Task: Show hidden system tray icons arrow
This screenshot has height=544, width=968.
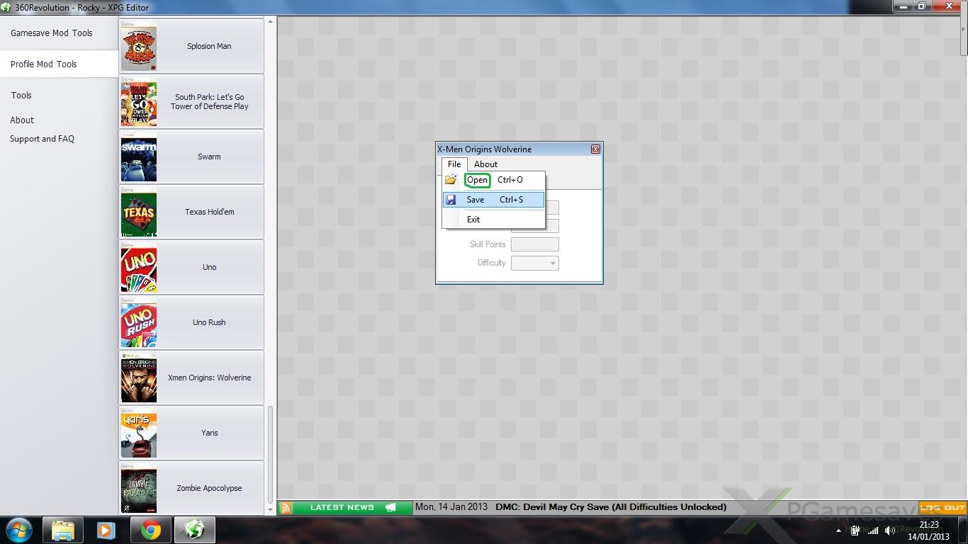Action: click(838, 531)
